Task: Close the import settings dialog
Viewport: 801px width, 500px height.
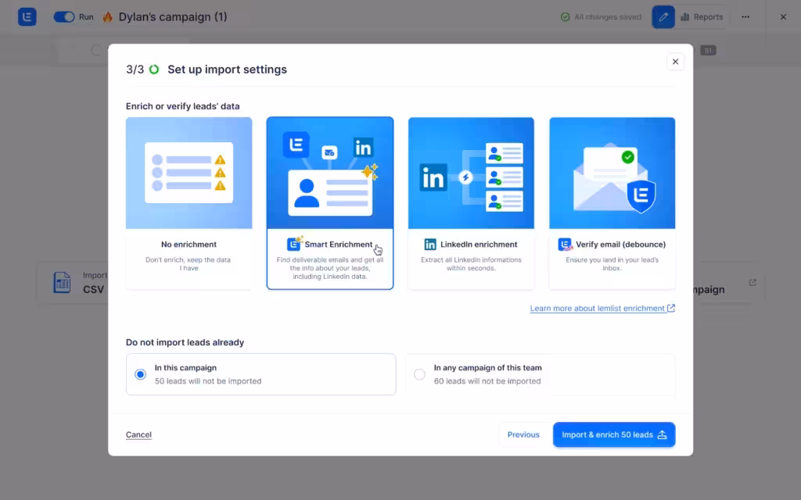Action: 675,62
